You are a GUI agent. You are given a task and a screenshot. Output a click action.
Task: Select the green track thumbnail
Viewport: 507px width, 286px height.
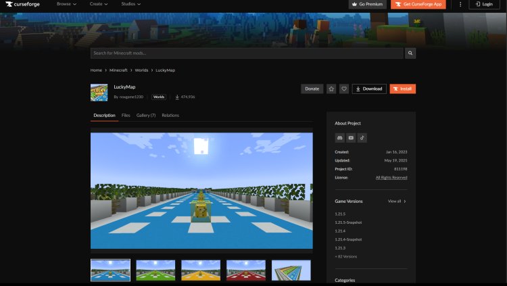coord(155,270)
